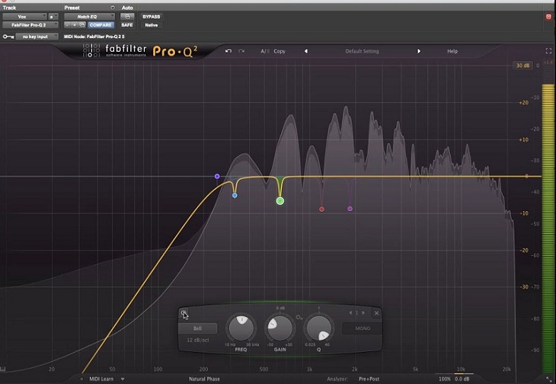Click the red target button at top right
The height and width of the screenshot is (384, 556).
[548, 17]
